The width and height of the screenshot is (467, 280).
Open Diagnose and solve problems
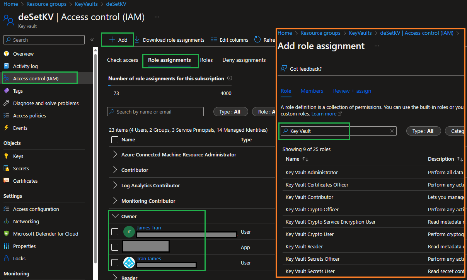click(x=46, y=103)
